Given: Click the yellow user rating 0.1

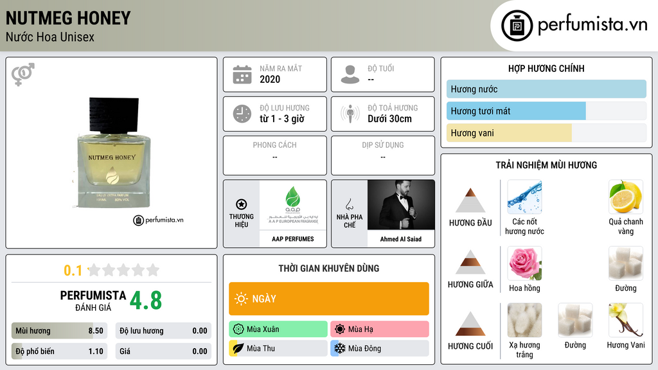Looking at the screenshot, I should click(73, 270).
